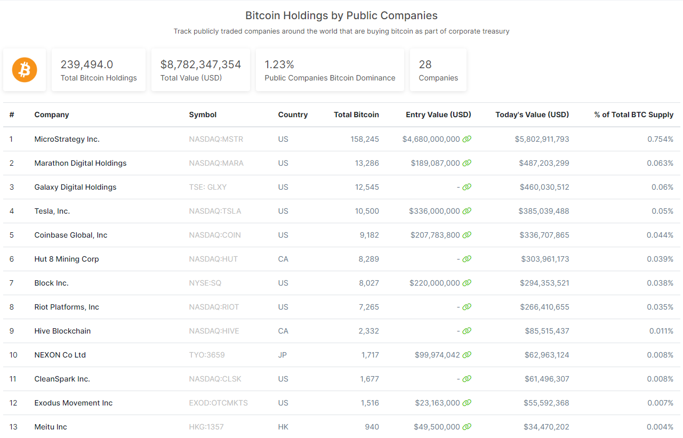Click Meitu Inc source link icon
This screenshot has width=683, height=438.
click(467, 427)
